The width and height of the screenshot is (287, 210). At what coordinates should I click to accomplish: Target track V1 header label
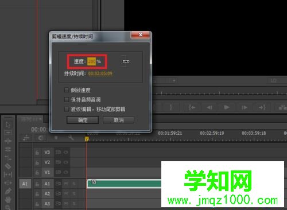click(x=47, y=172)
